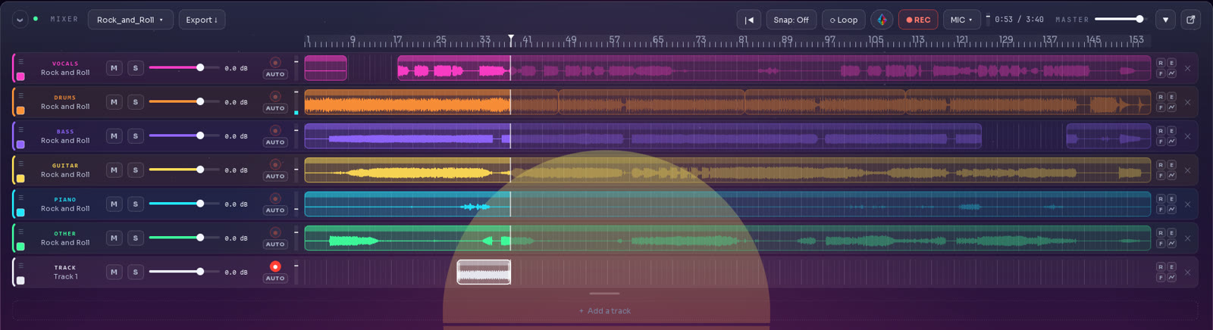Click the R icon on Vocals track
The height and width of the screenshot is (330, 1213).
tap(1161, 63)
